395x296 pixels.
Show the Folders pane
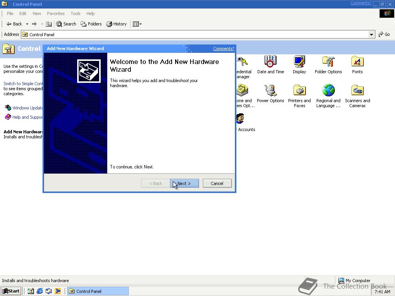click(91, 24)
